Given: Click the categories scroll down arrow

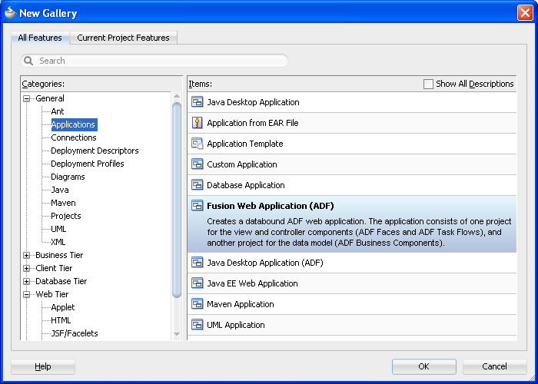Looking at the screenshot, I should coord(177,333).
